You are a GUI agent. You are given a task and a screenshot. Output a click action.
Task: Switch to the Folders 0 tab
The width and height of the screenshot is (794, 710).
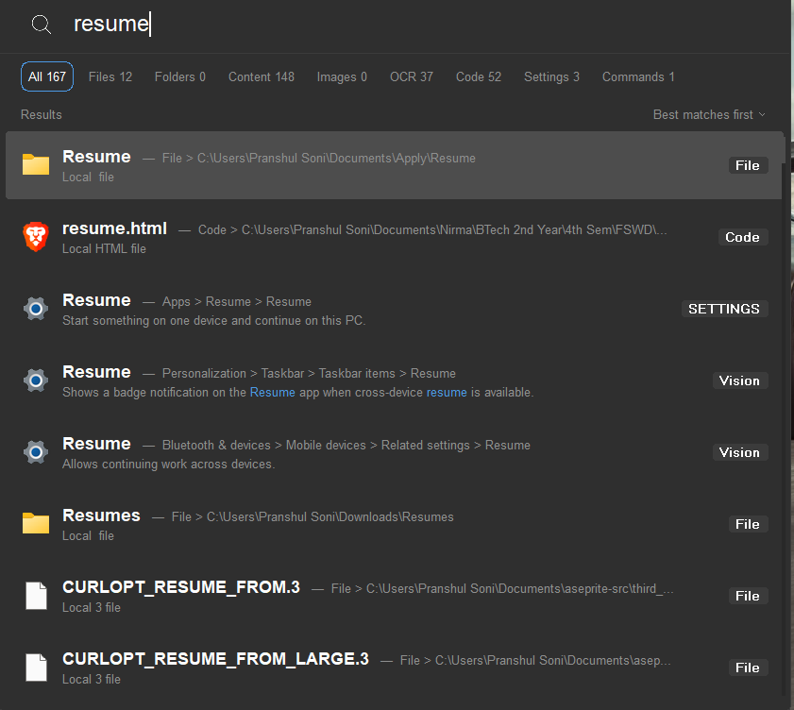tap(180, 77)
